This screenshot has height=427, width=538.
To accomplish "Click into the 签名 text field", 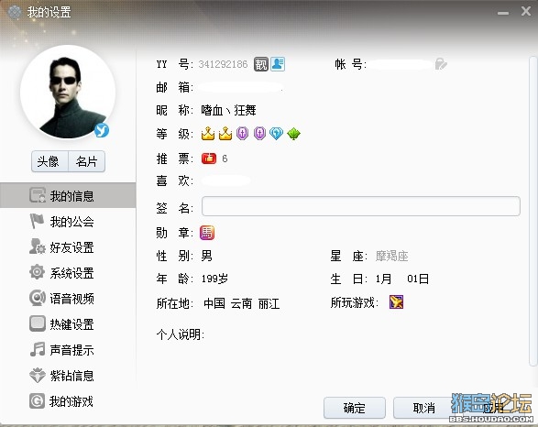I will tap(361, 206).
